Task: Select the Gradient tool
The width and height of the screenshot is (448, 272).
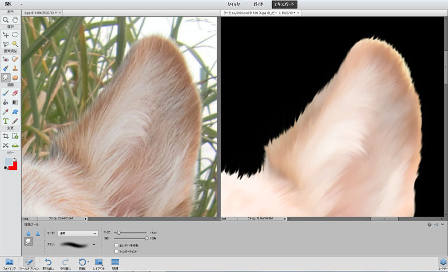Action: tap(15, 102)
